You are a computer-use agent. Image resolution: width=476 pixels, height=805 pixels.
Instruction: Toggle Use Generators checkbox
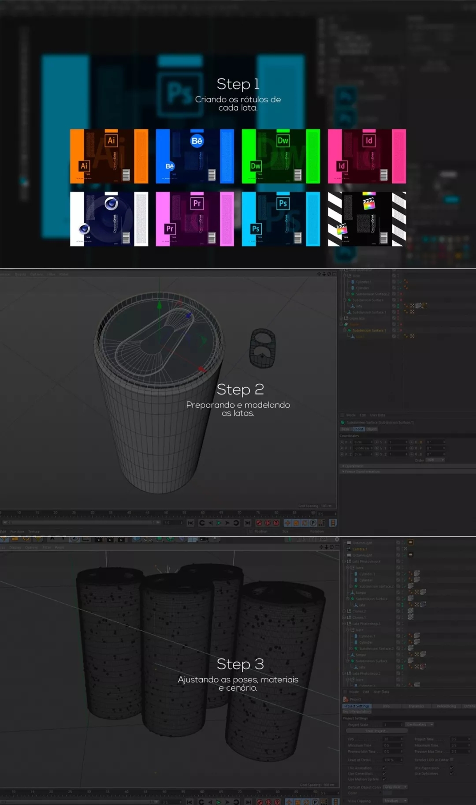(x=384, y=774)
